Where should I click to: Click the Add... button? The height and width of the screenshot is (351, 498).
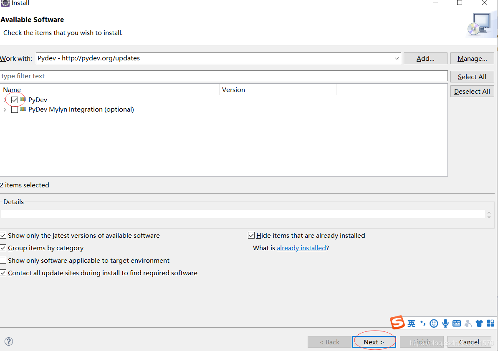425,58
